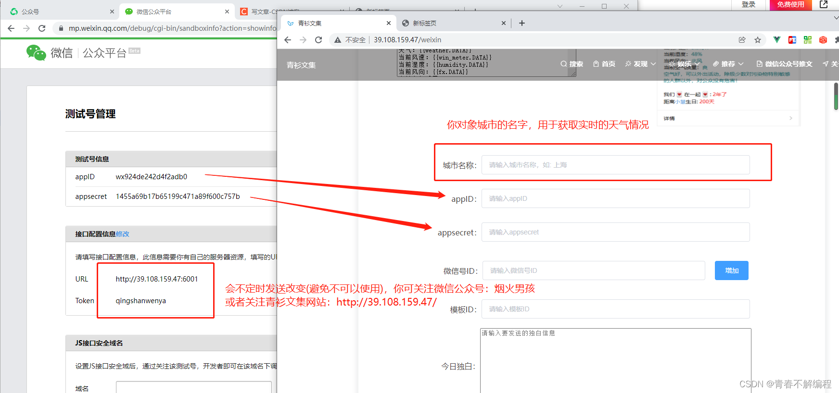
Task: Reload the 39.108.159.47/weixin page
Action: (318, 40)
